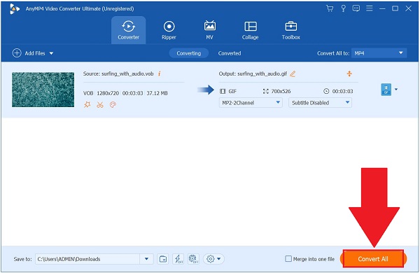Image resolution: width=420 pixels, height=273 pixels.
Task: Show the Converted list tab
Action: coord(230,53)
